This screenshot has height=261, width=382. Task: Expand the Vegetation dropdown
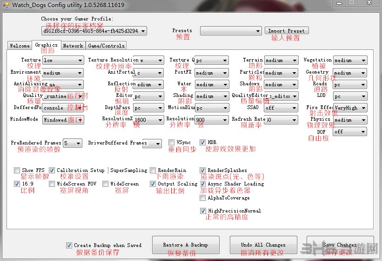coord(350,60)
